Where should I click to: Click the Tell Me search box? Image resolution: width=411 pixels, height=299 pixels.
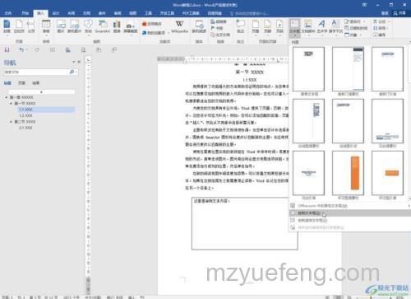coord(250,13)
